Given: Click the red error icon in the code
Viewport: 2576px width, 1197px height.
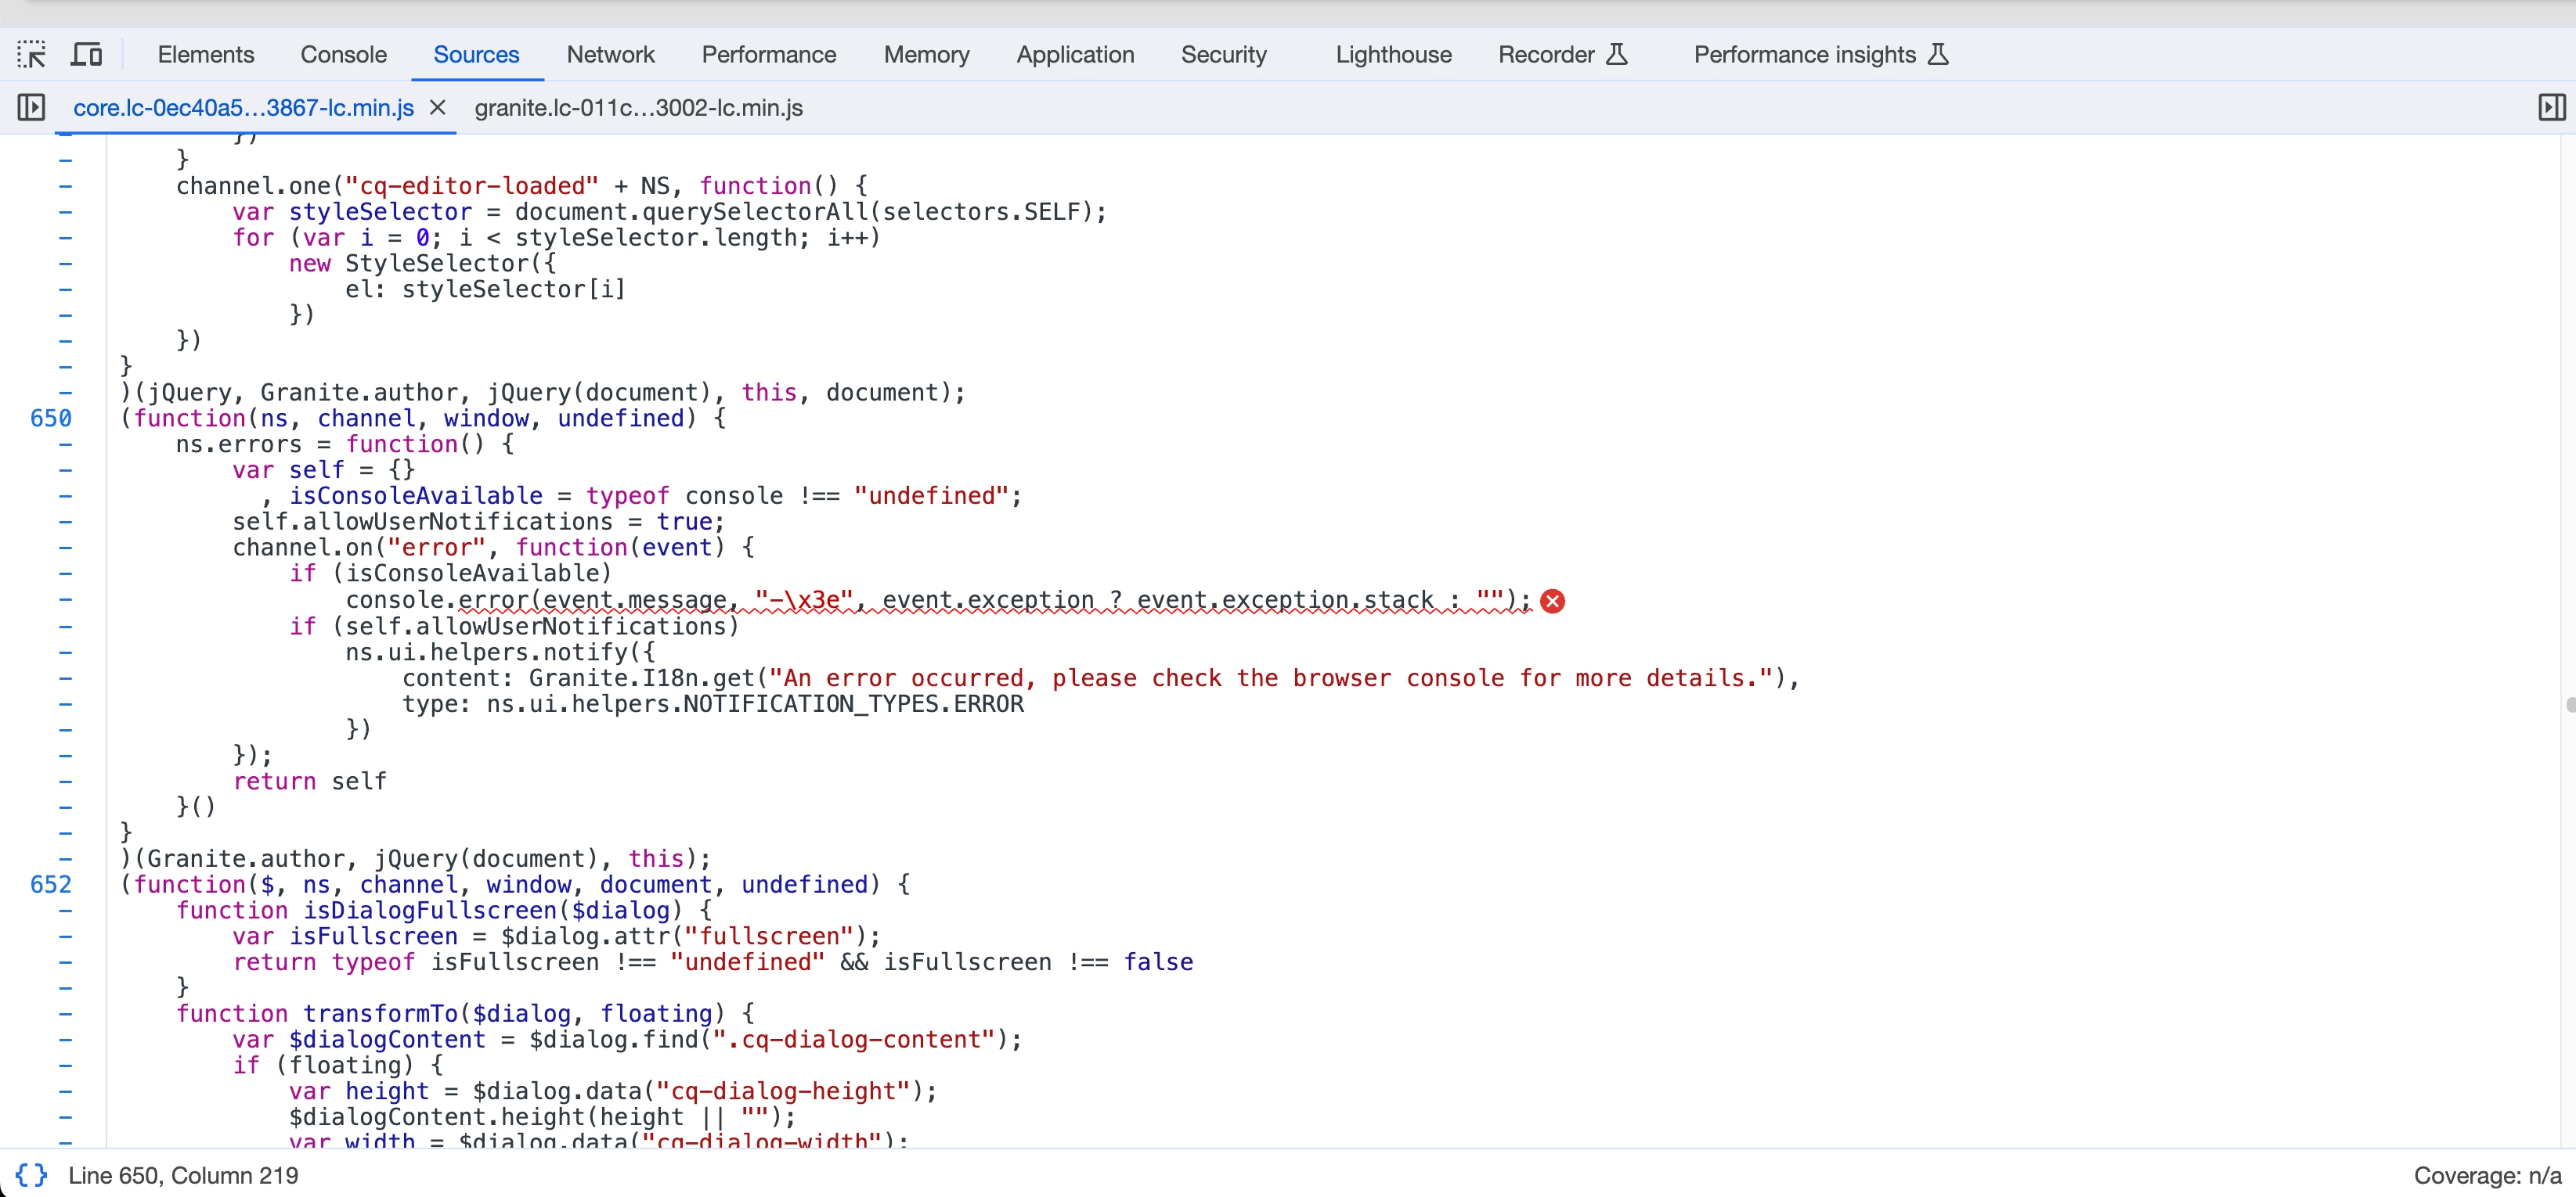Looking at the screenshot, I should coord(1552,601).
